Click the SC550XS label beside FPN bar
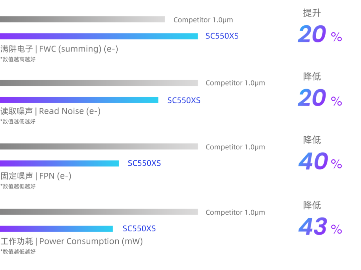The height and width of the screenshot is (270, 361). [144, 163]
